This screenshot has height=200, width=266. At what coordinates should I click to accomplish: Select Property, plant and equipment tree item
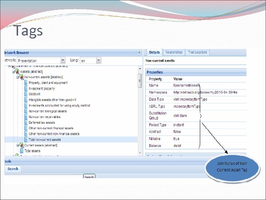[x=48, y=83]
